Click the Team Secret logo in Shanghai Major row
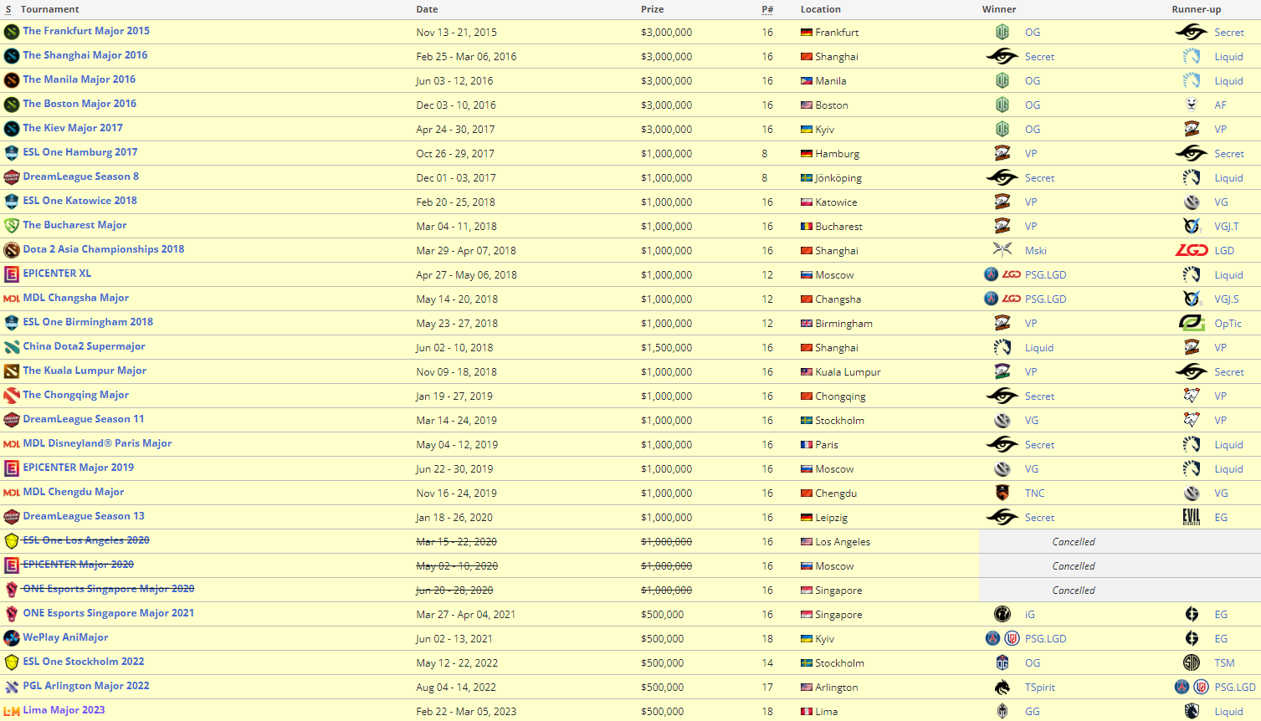Viewport: 1261px width, 721px height. point(1002,57)
